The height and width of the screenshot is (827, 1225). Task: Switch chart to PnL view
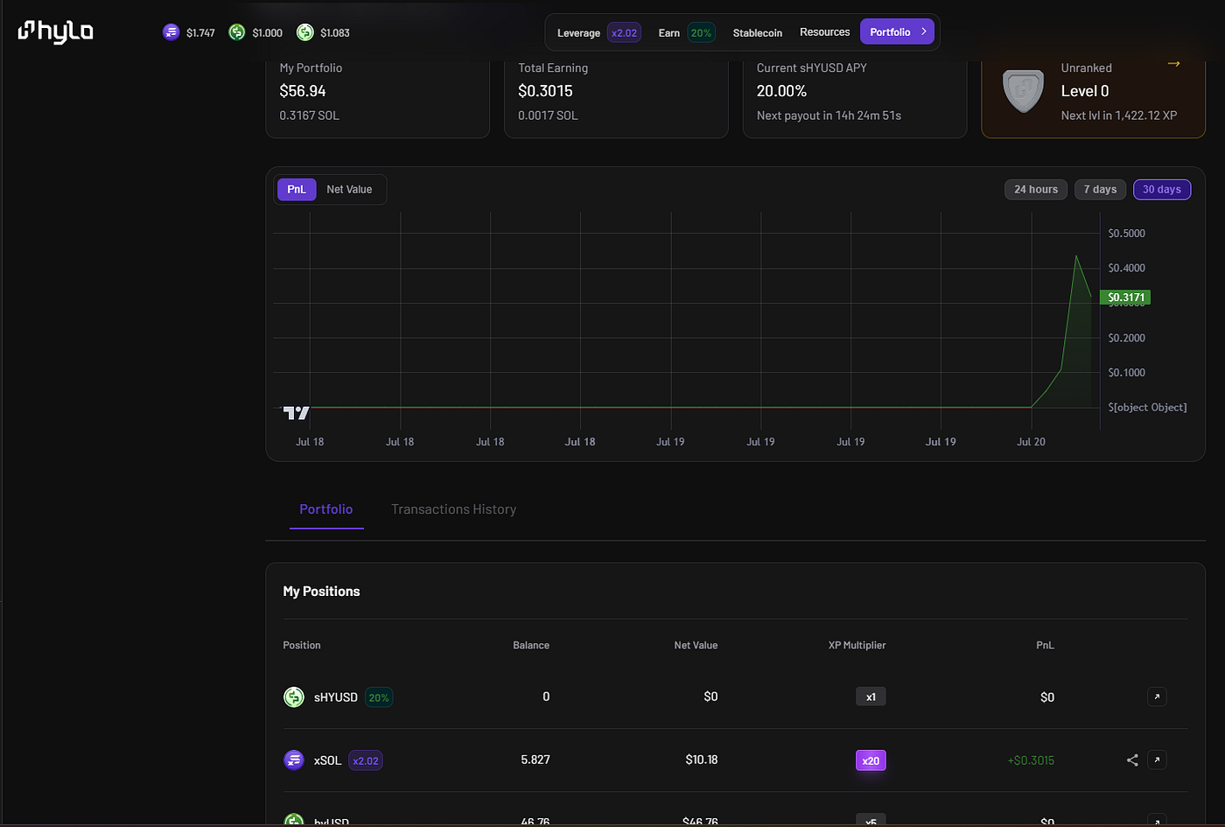click(297, 189)
